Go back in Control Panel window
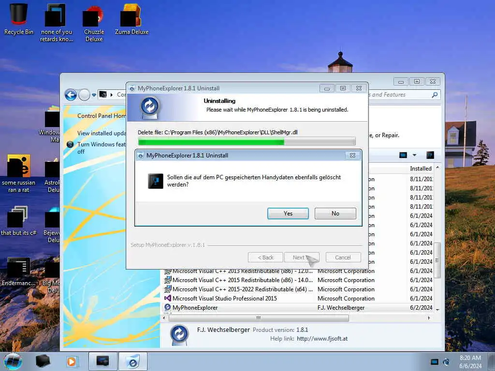 pos(71,95)
